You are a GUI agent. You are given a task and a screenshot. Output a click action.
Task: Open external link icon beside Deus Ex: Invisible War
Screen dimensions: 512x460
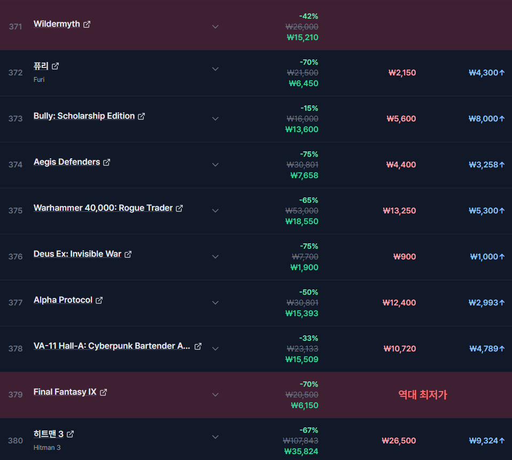tap(128, 254)
